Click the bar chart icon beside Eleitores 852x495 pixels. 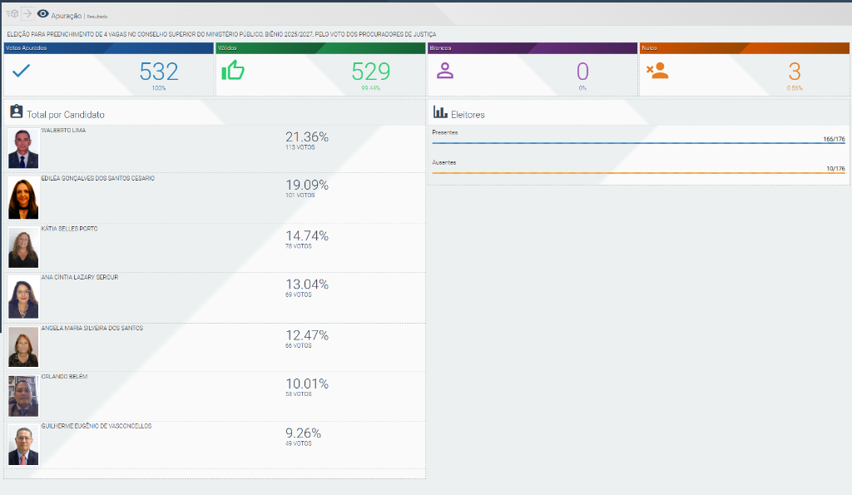pyautogui.click(x=439, y=112)
